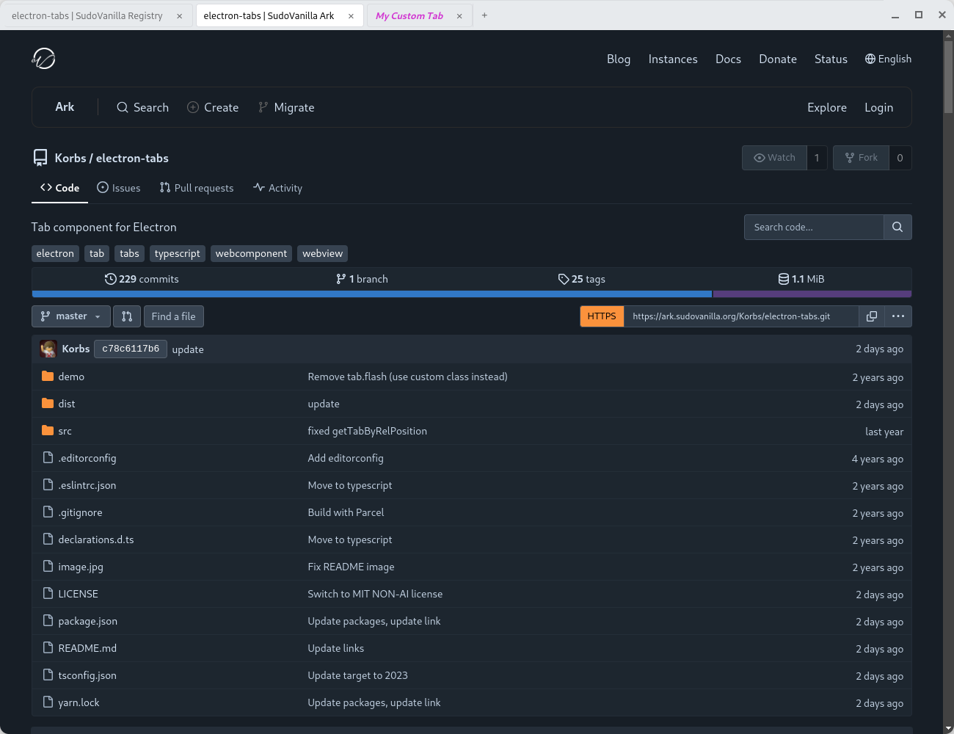Click Migrate in the Ark navbar
Image resolution: width=954 pixels, height=734 pixels.
286,107
